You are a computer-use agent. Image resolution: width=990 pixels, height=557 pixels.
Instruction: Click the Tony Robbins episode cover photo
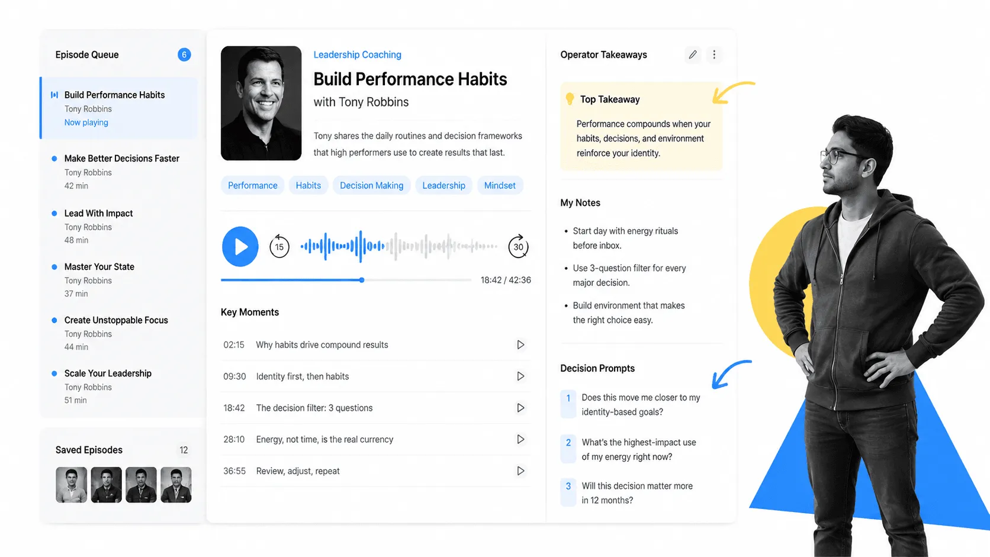coord(261,103)
